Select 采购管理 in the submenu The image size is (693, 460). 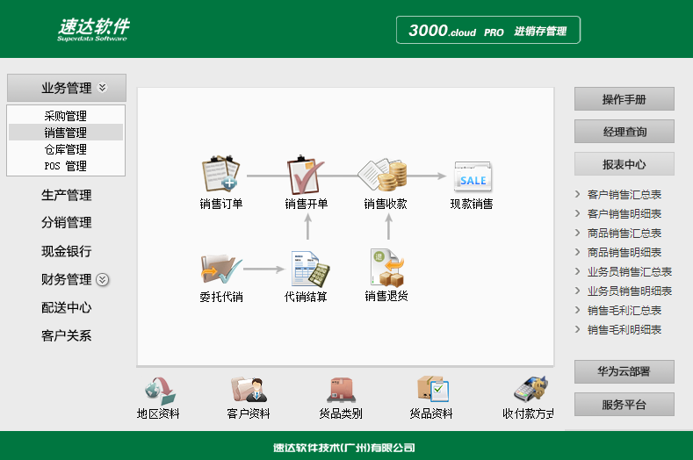[66, 116]
